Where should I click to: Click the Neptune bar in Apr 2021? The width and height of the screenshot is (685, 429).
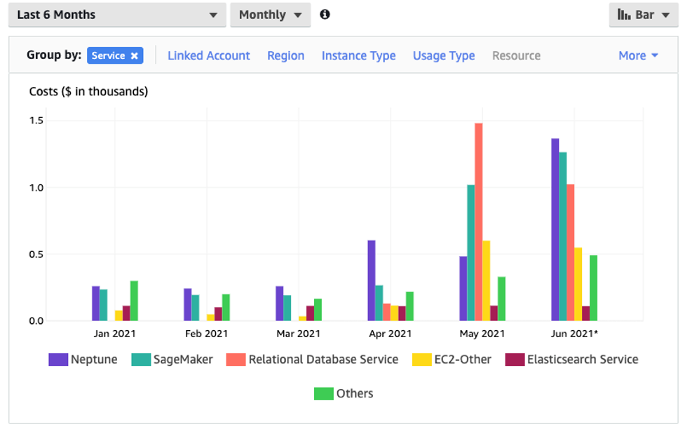coord(372,280)
